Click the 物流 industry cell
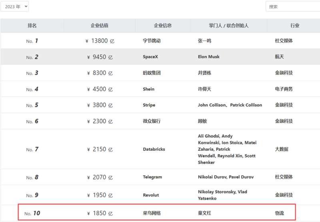Viewport: 320px width, 222px height. [279, 213]
